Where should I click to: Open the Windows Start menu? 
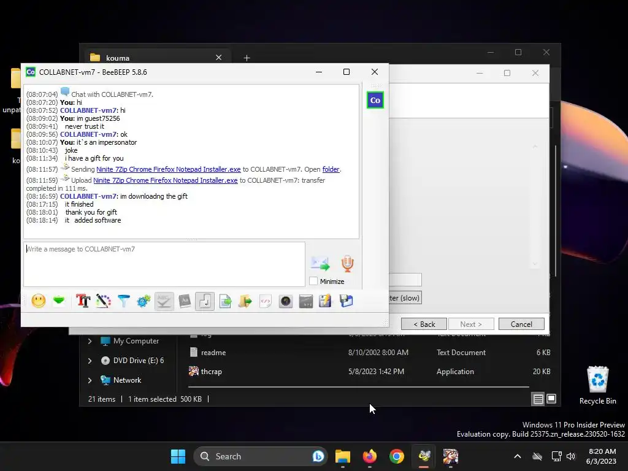[x=178, y=456]
